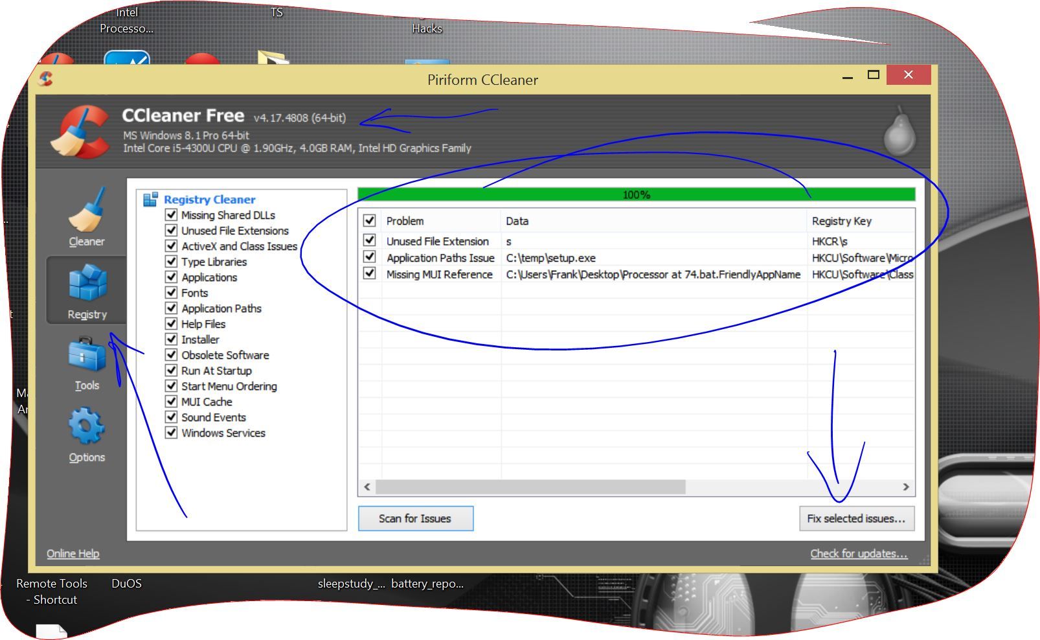Uncheck the Missing MUI Reference result row
Viewport: 1040px width, 640px height.
(369, 273)
